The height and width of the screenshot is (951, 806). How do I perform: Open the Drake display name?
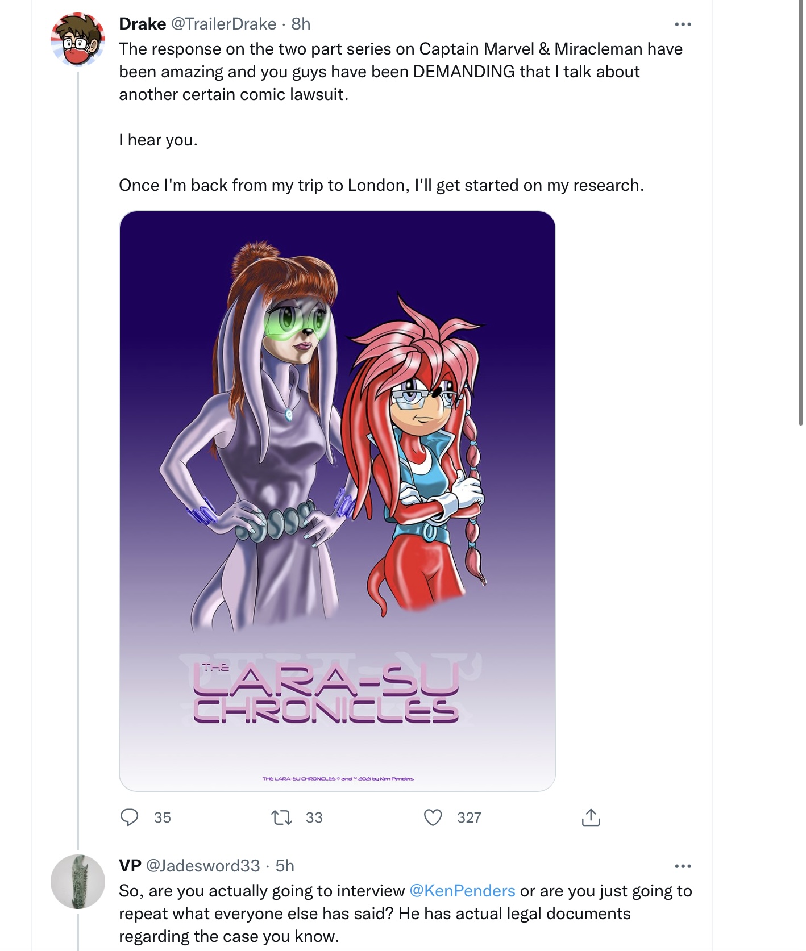(x=142, y=24)
